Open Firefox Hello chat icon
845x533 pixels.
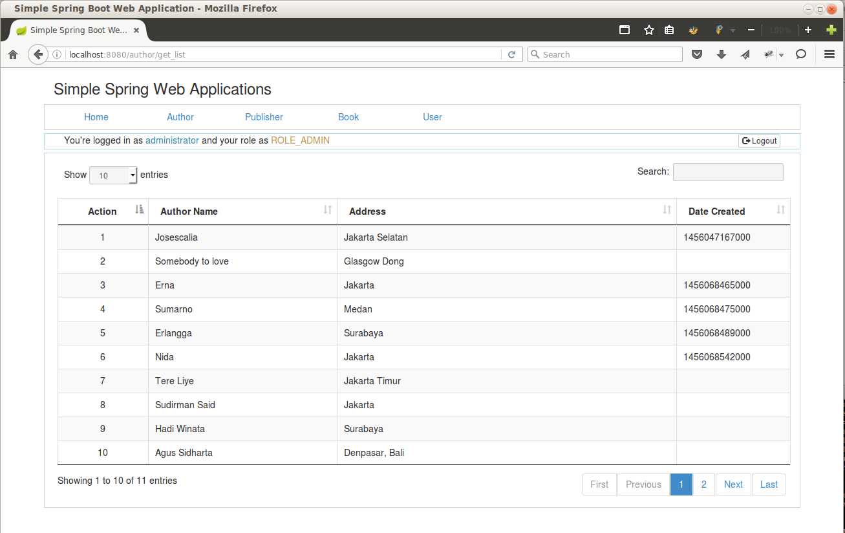pos(801,54)
